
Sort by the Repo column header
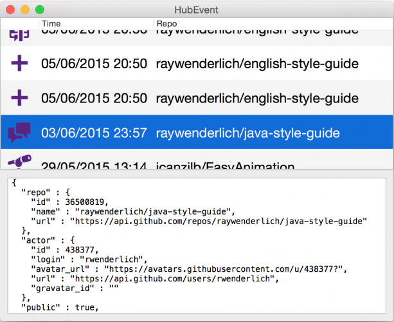click(166, 23)
